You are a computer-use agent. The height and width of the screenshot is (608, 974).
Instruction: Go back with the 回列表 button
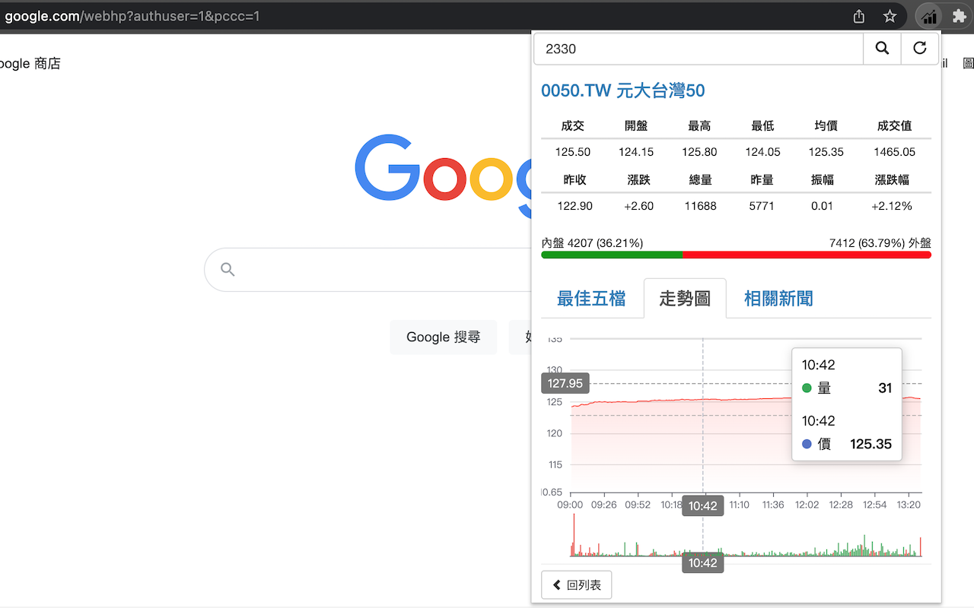576,585
